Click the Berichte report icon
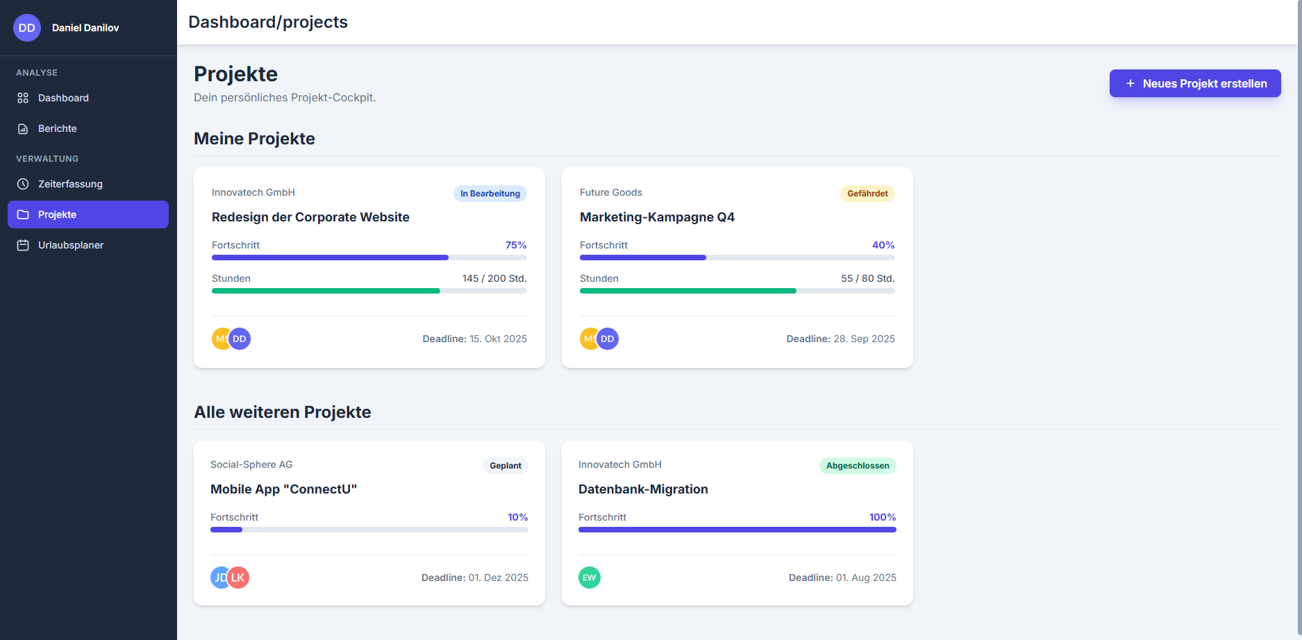1302x640 pixels. pos(23,128)
